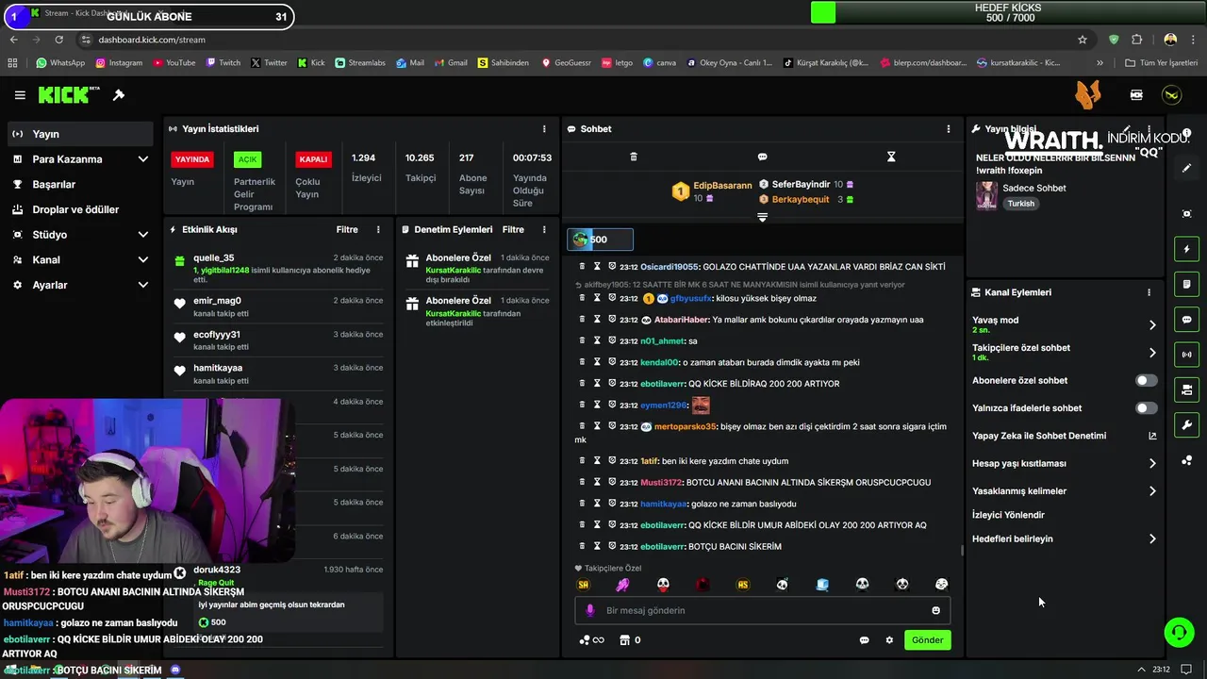Click the shop icon showing 0
The image size is (1207, 679).
pos(630,640)
